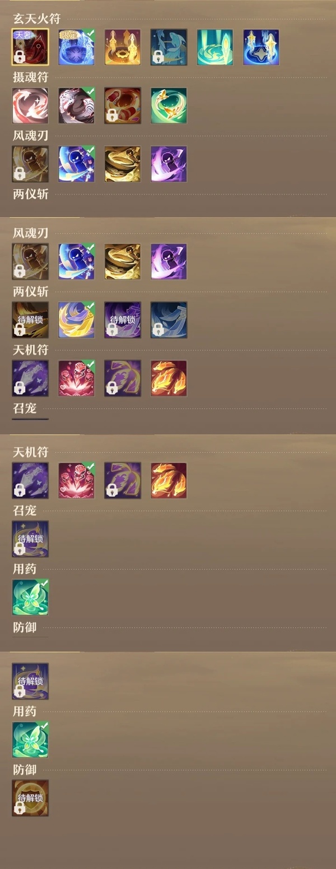This screenshot has width=336, height=869.
Task: Choose the teal swirl 玄天火符 skin
Action: (x=214, y=48)
